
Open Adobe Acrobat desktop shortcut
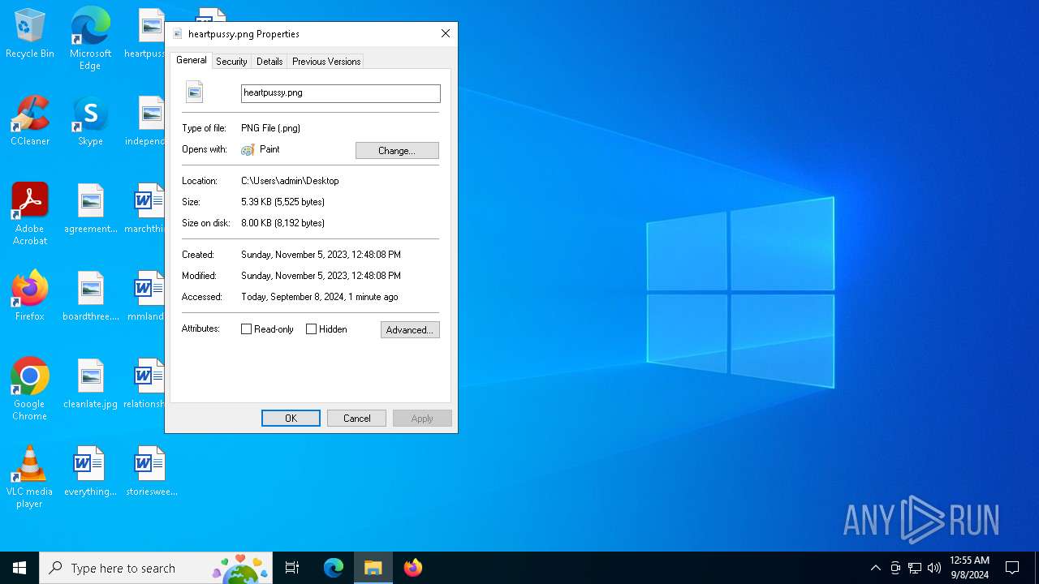[30, 213]
